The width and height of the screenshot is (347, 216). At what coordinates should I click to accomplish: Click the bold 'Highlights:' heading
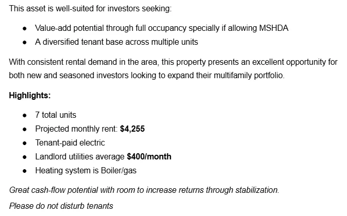(30, 96)
